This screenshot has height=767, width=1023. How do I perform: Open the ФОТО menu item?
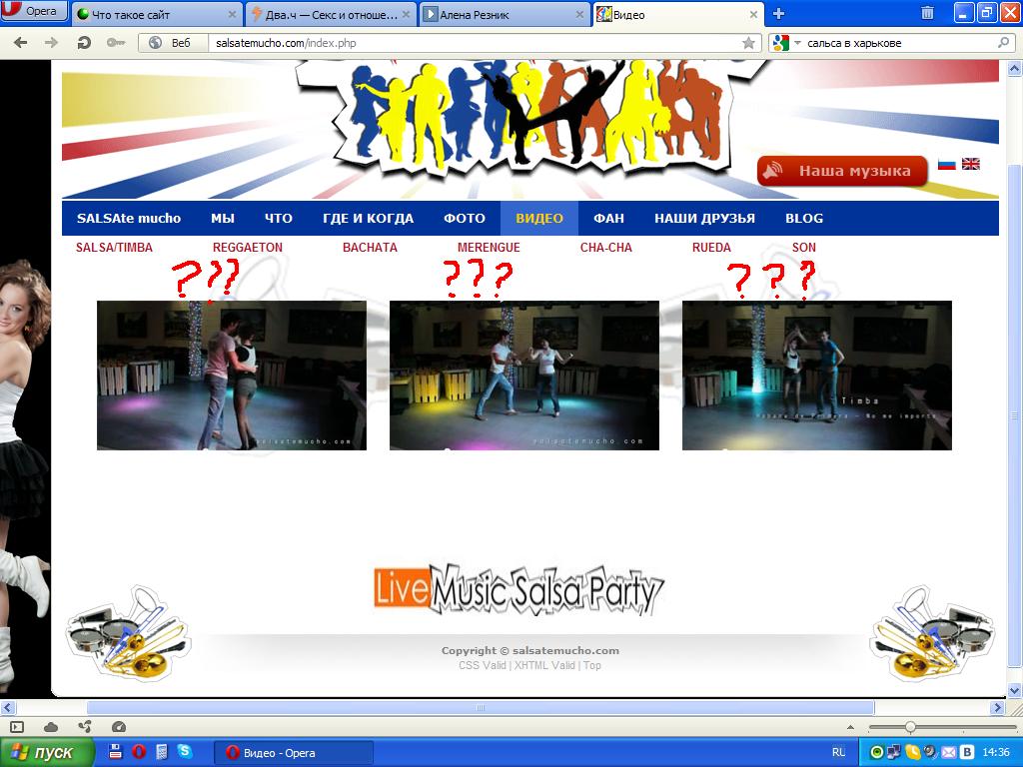465,219
